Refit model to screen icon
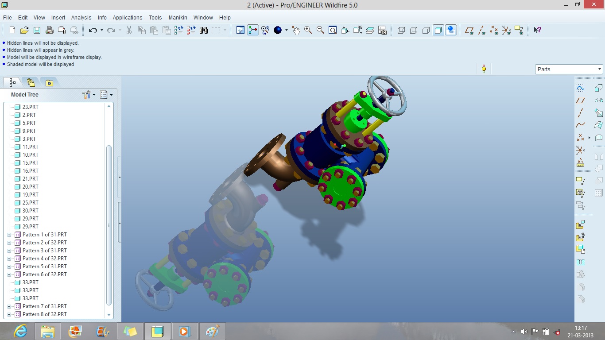 click(333, 30)
